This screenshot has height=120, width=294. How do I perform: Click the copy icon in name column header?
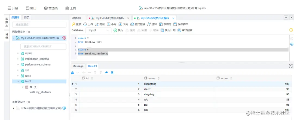[146, 78]
